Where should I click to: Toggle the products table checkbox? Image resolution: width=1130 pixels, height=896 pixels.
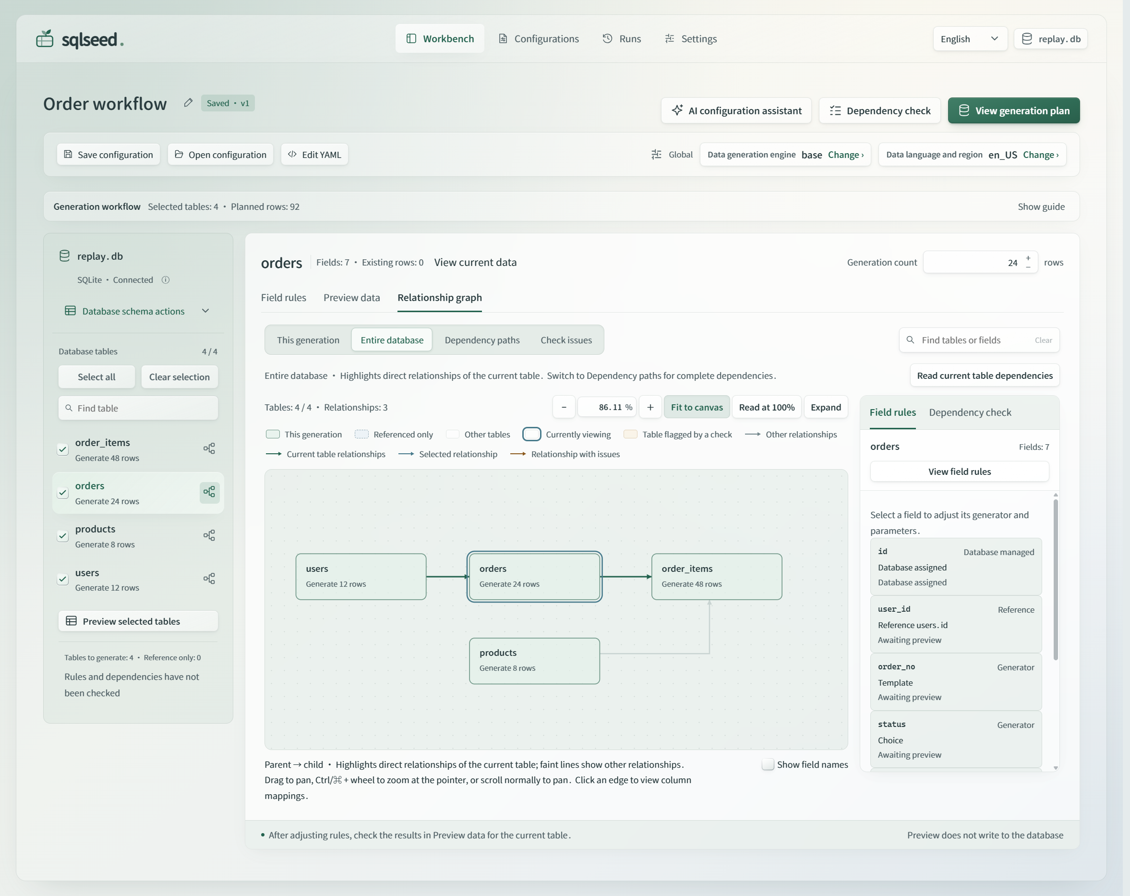63,536
